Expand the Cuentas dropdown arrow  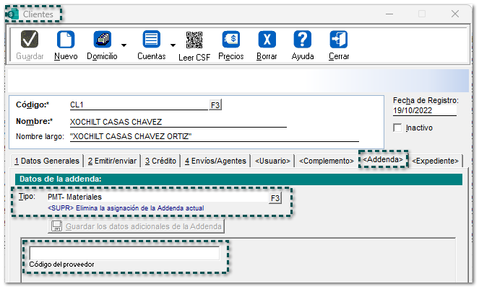pos(173,45)
